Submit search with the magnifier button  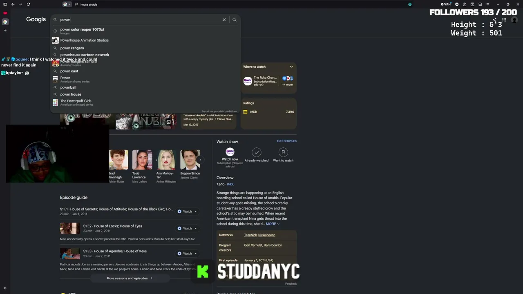click(x=235, y=20)
